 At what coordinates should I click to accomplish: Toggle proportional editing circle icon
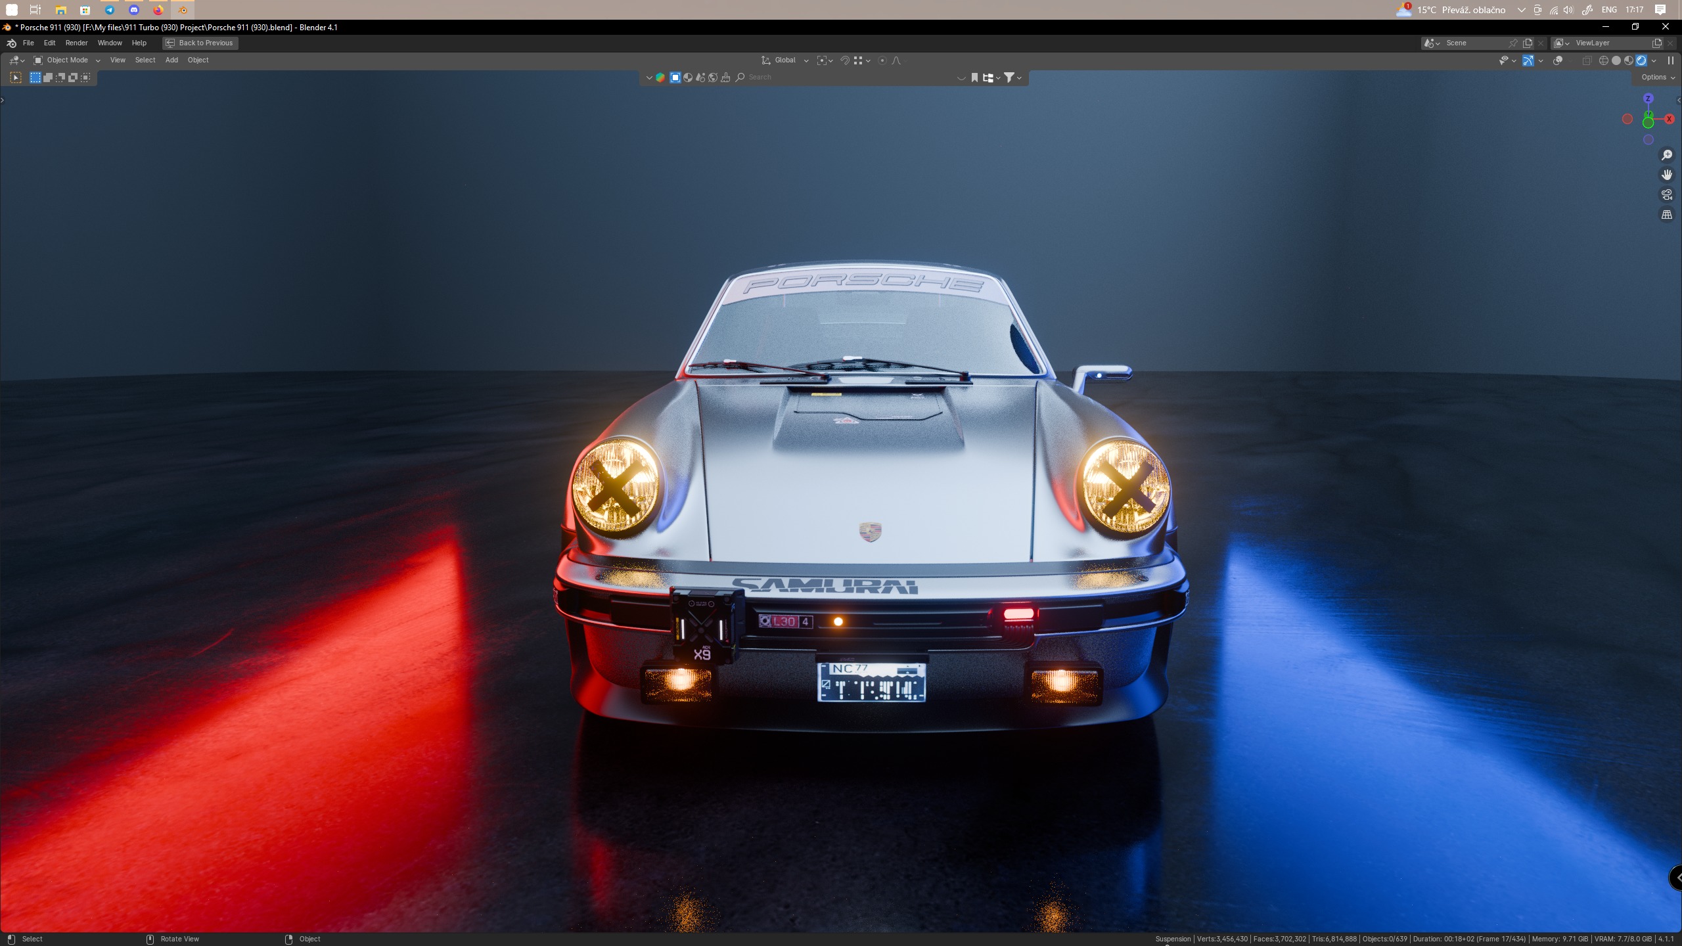(882, 60)
